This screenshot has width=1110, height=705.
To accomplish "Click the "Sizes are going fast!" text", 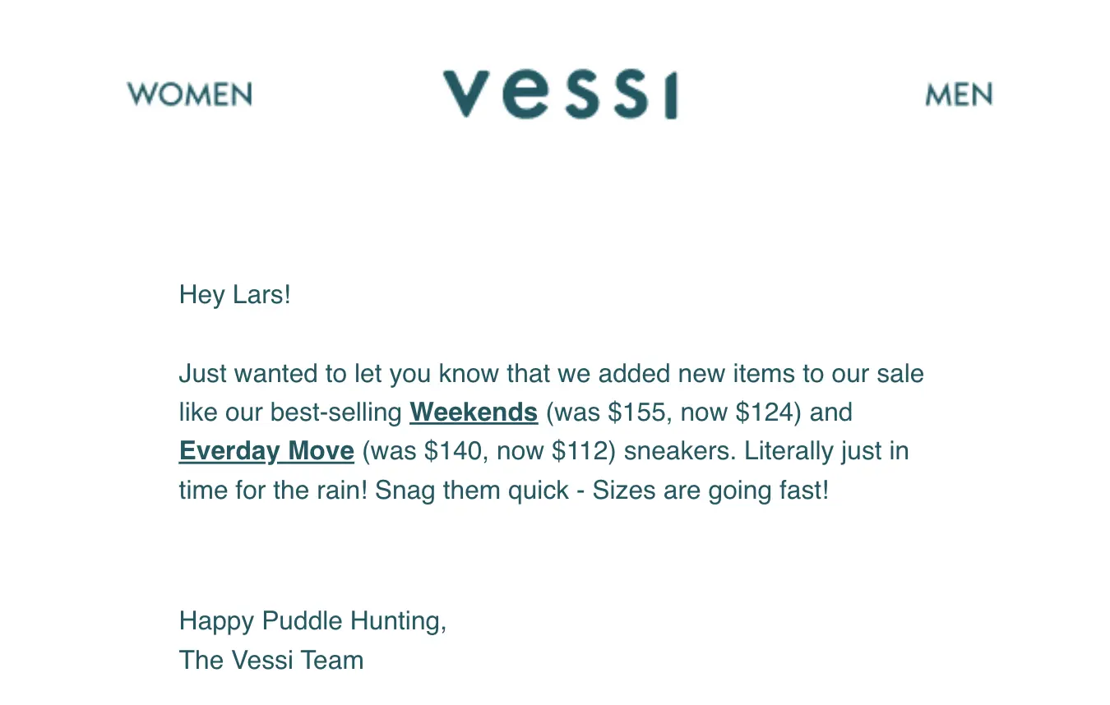I will tap(710, 491).
